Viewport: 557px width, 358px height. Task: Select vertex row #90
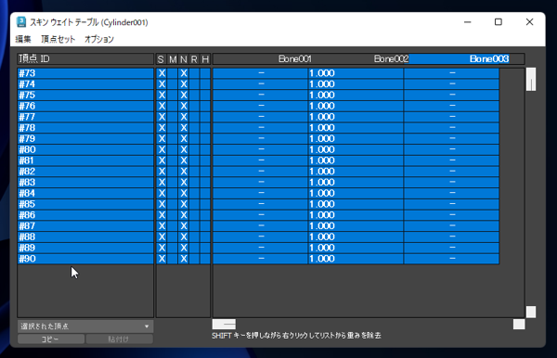click(x=85, y=259)
